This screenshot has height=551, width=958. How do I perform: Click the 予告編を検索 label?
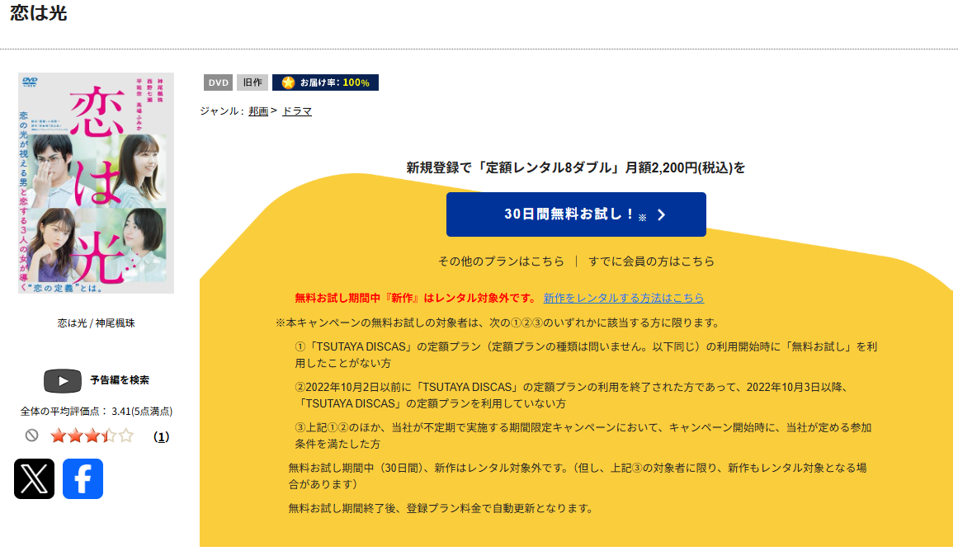120,380
